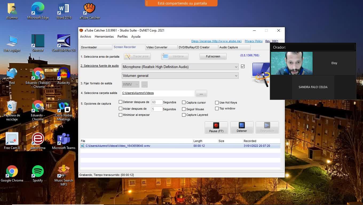Open the WMV output format dropdown
The image size is (363, 205).
[131, 84]
